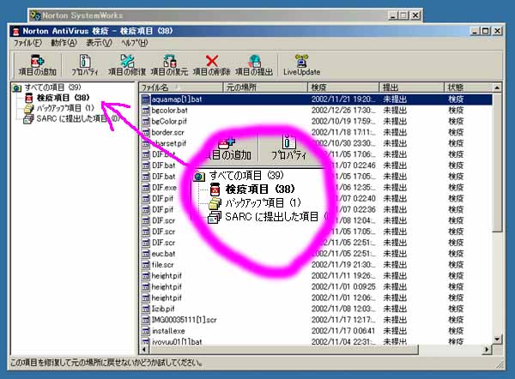
Task: Click the horizontal scrollbar right arrow
Action: click(487, 350)
